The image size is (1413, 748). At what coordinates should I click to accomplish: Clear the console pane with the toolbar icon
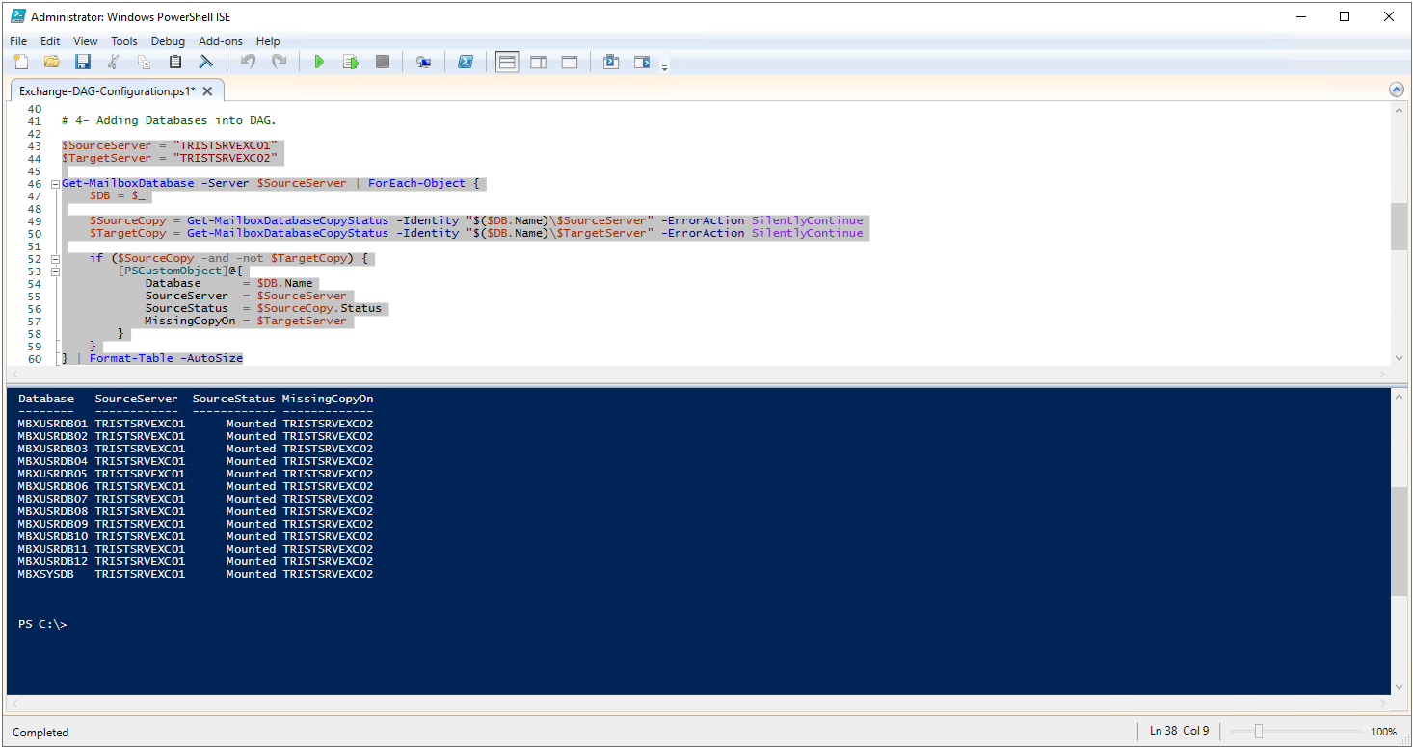pyautogui.click(x=206, y=63)
